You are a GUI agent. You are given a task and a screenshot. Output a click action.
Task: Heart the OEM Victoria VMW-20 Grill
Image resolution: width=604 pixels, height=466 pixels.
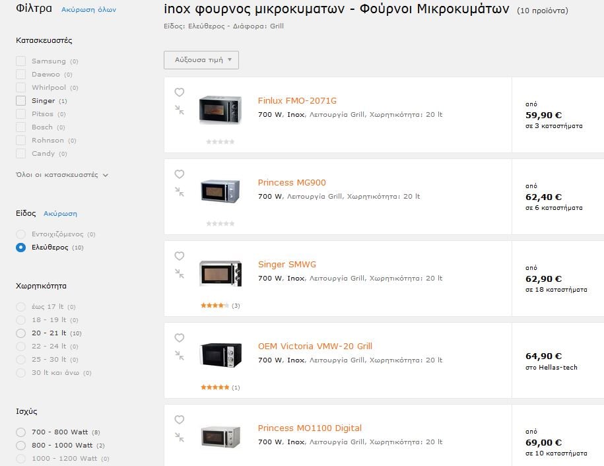click(179, 338)
